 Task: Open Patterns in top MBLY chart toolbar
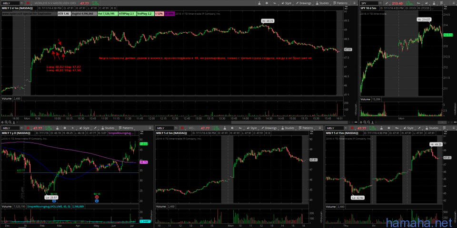coord(340,3)
